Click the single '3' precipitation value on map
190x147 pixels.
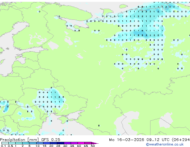[146, 35]
